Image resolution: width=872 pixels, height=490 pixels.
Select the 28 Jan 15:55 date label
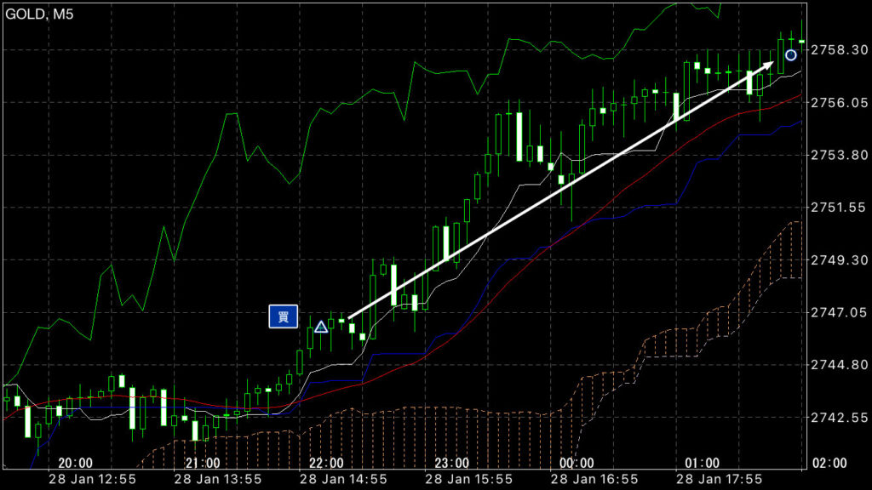point(469,480)
